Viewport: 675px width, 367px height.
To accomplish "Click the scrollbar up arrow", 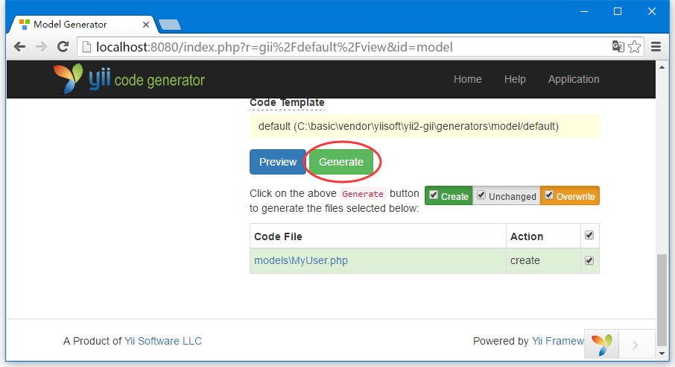I will (662, 67).
